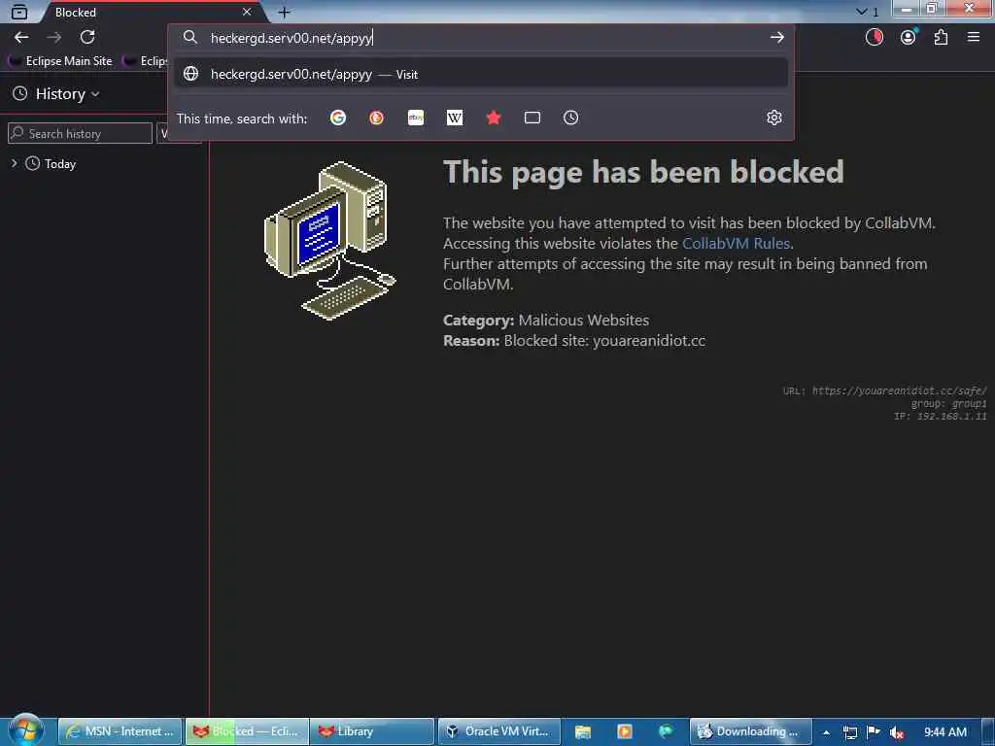Open Eclipse Main Site bookmark
The image size is (995, 746).
click(x=61, y=61)
